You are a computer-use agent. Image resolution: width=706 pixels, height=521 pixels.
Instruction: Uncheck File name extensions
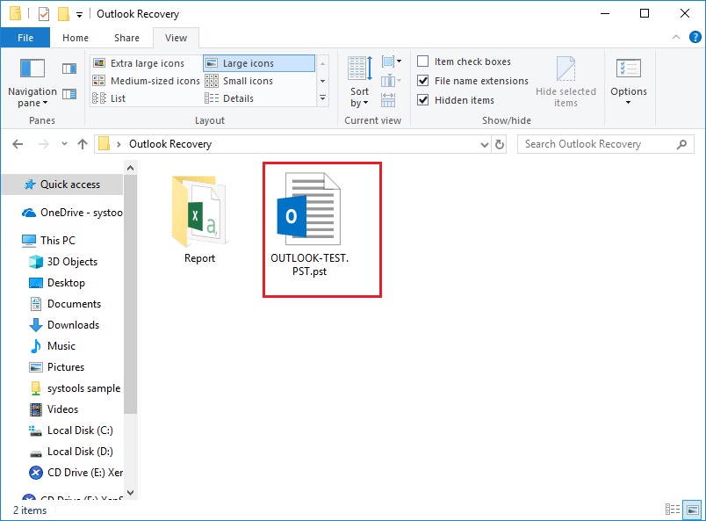click(422, 81)
